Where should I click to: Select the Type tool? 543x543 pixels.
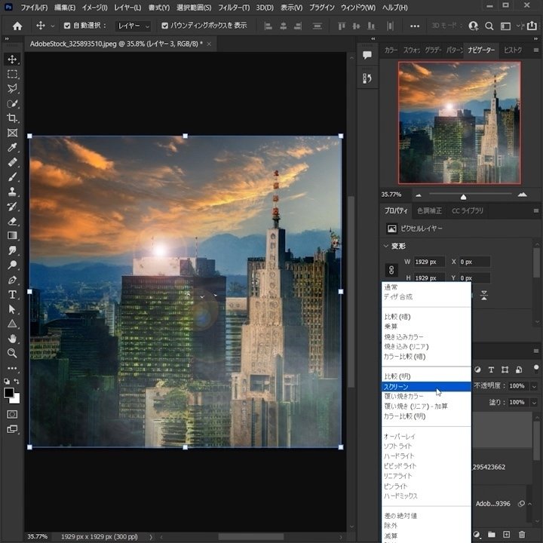(x=12, y=294)
